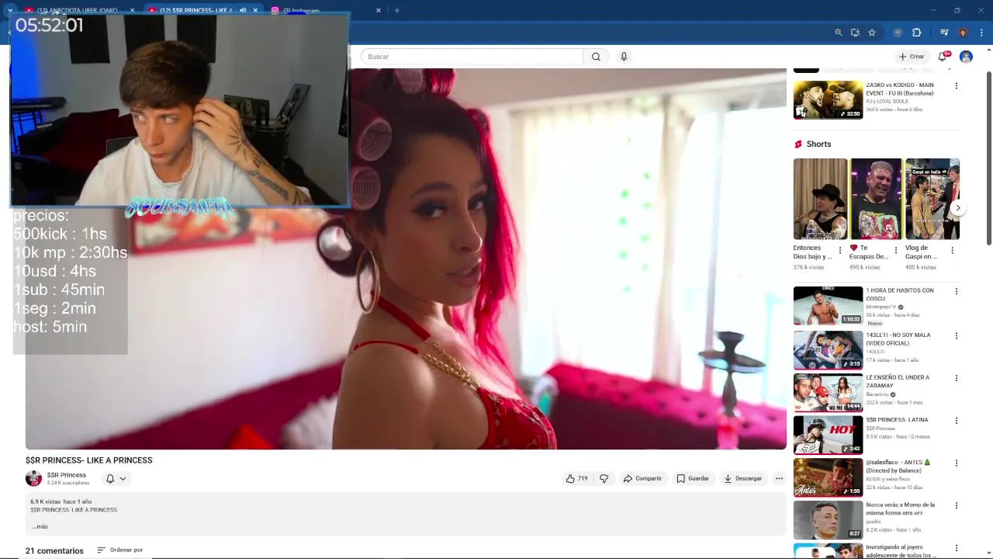Open options for 'Te Escapas De' short
Screen dimensions: 993x559
pos(896,251)
